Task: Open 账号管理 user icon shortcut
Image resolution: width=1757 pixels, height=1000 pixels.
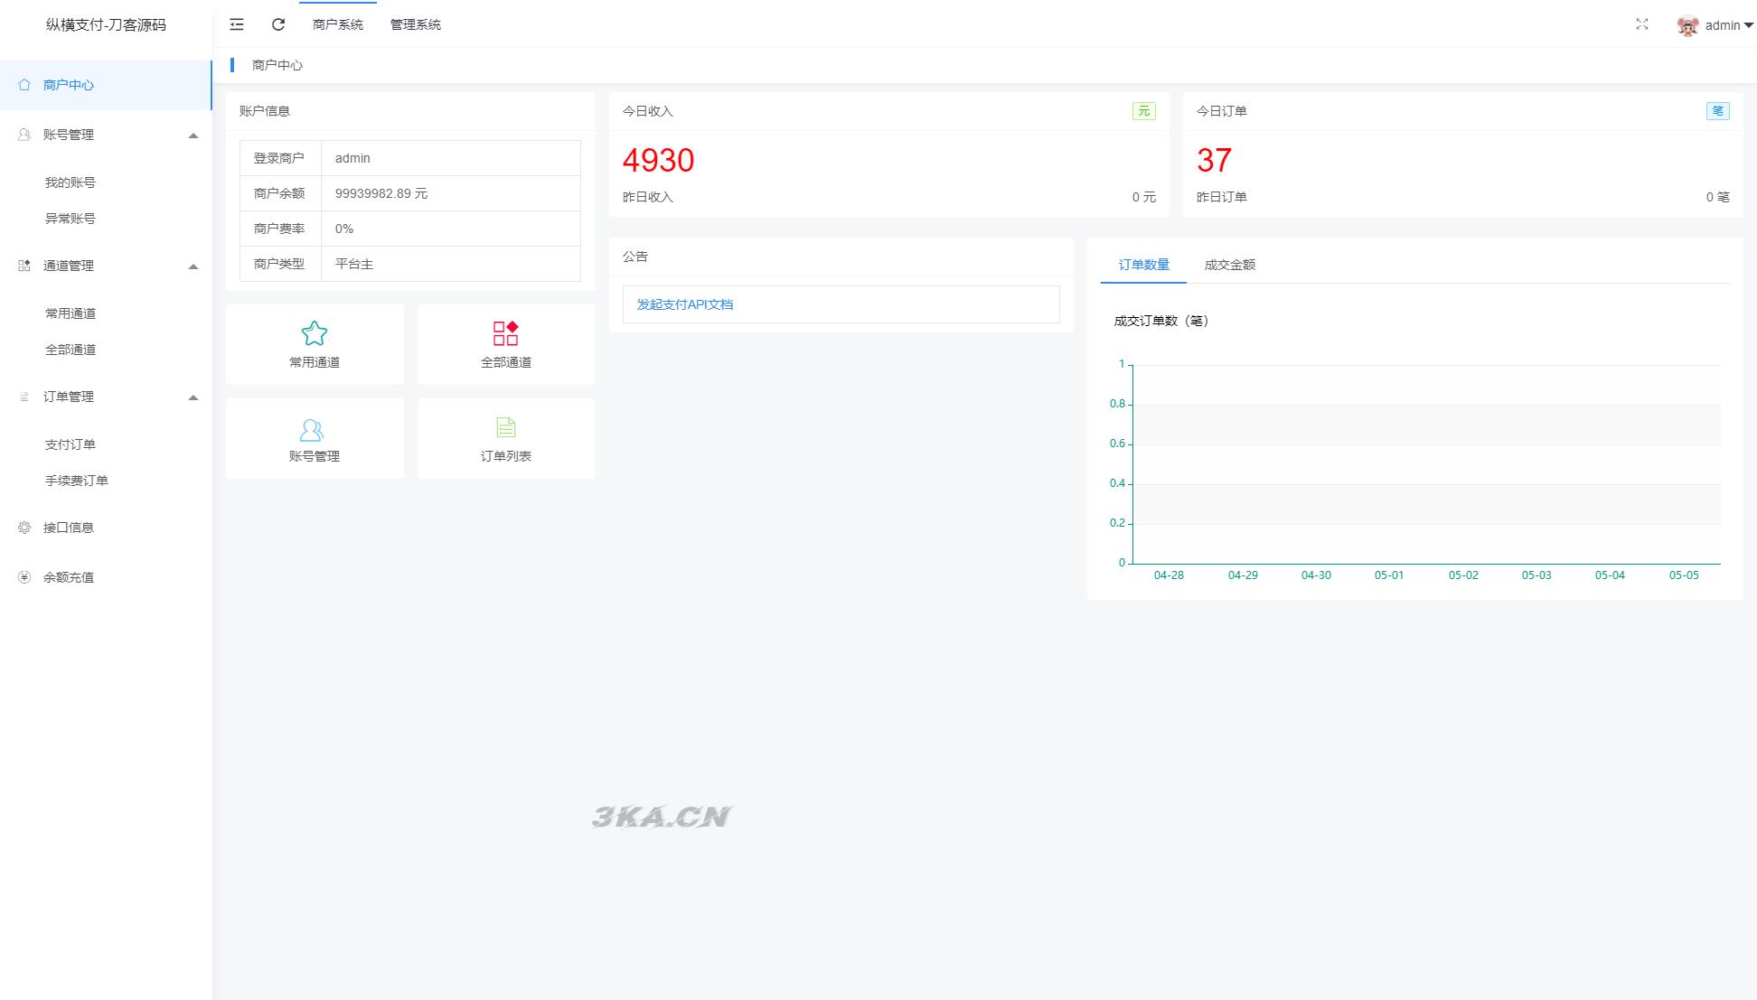Action: click(312, 430)
